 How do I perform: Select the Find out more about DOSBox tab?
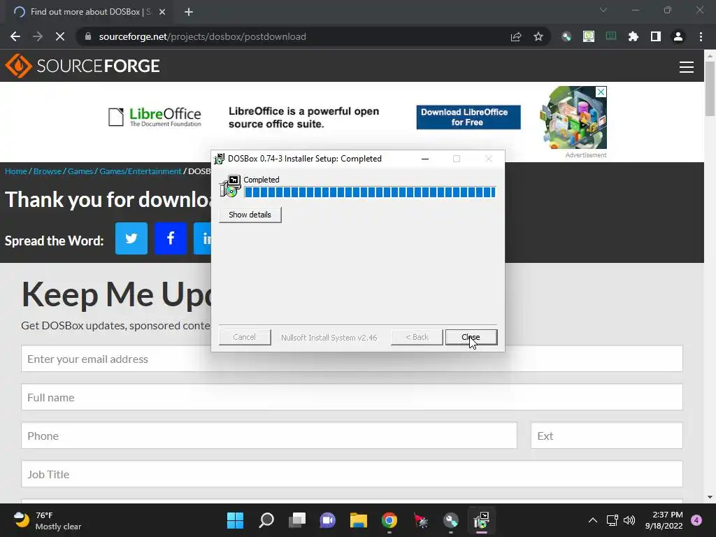pos(89,13)
